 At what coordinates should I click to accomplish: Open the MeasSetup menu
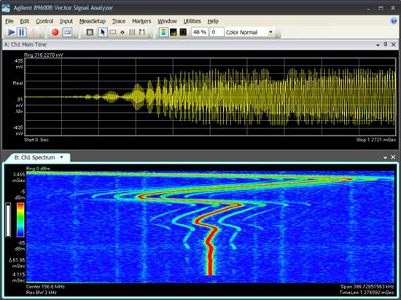[93, 21]
